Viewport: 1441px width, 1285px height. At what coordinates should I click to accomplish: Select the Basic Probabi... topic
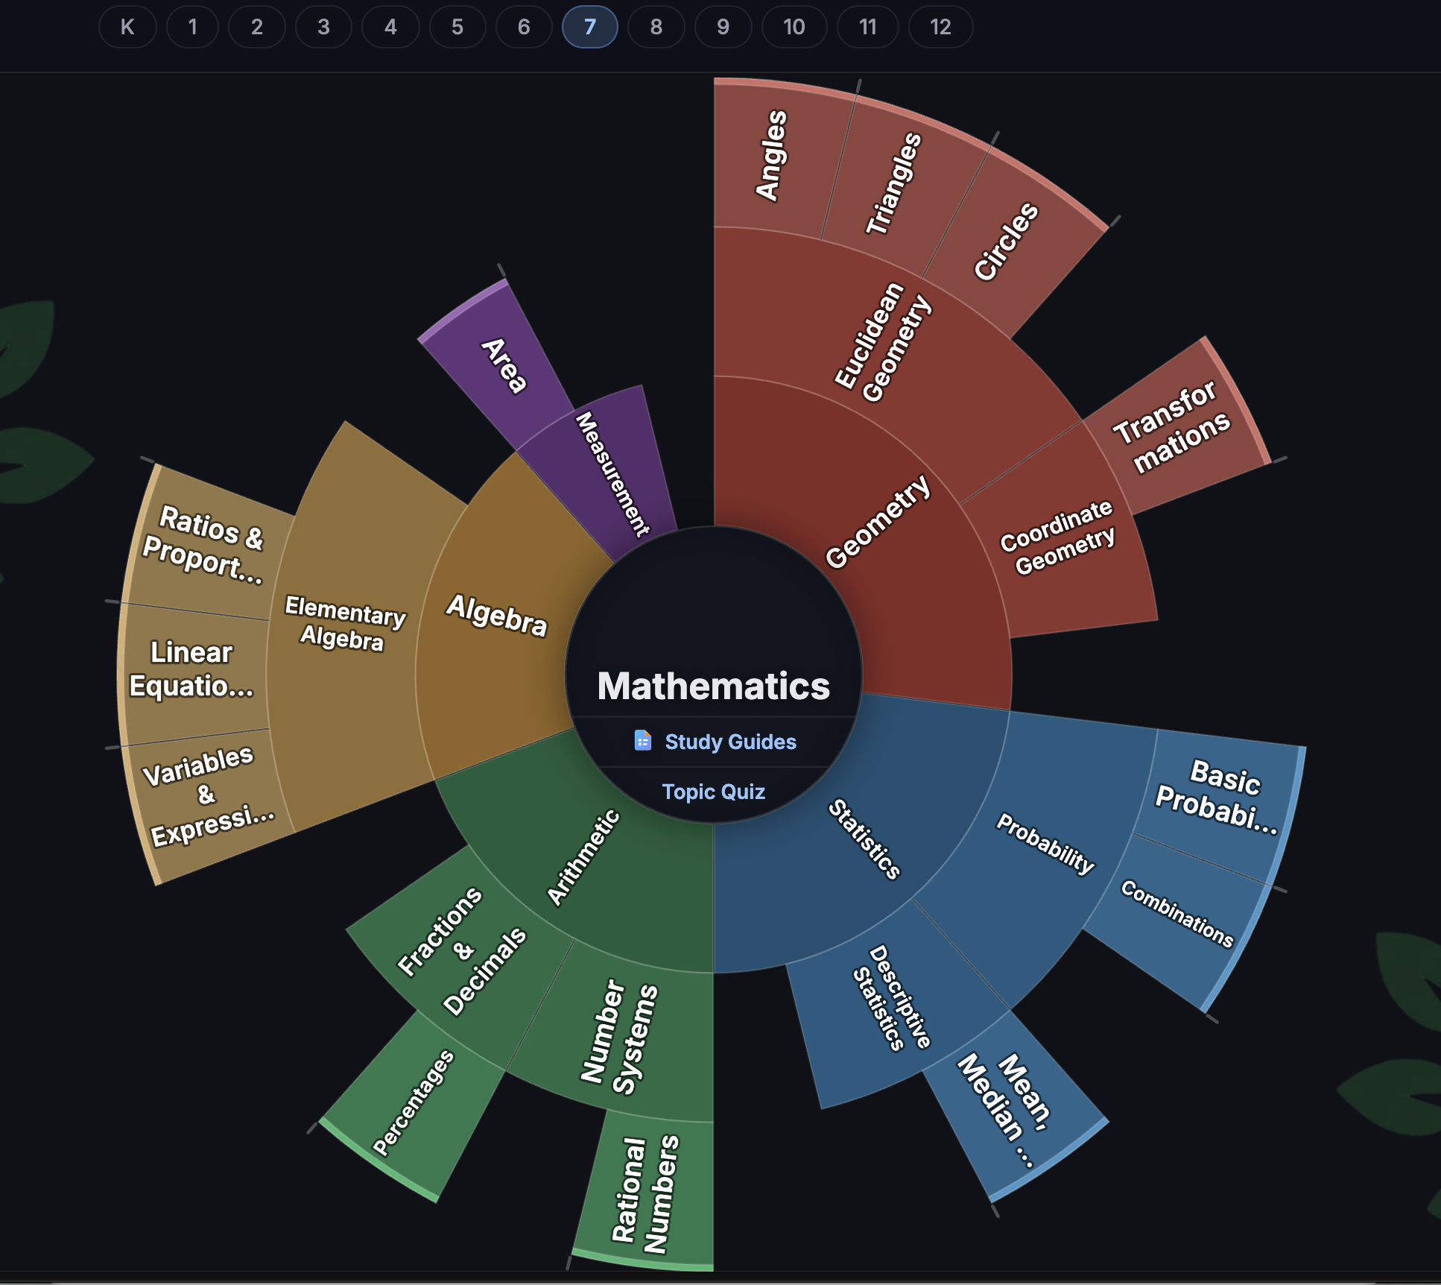point(1216,798)
